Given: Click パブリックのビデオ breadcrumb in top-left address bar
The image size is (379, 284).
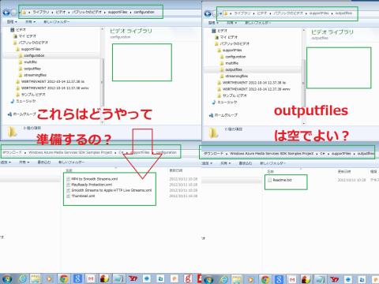Looking at the screenshot, I should [x=87, y=12].
